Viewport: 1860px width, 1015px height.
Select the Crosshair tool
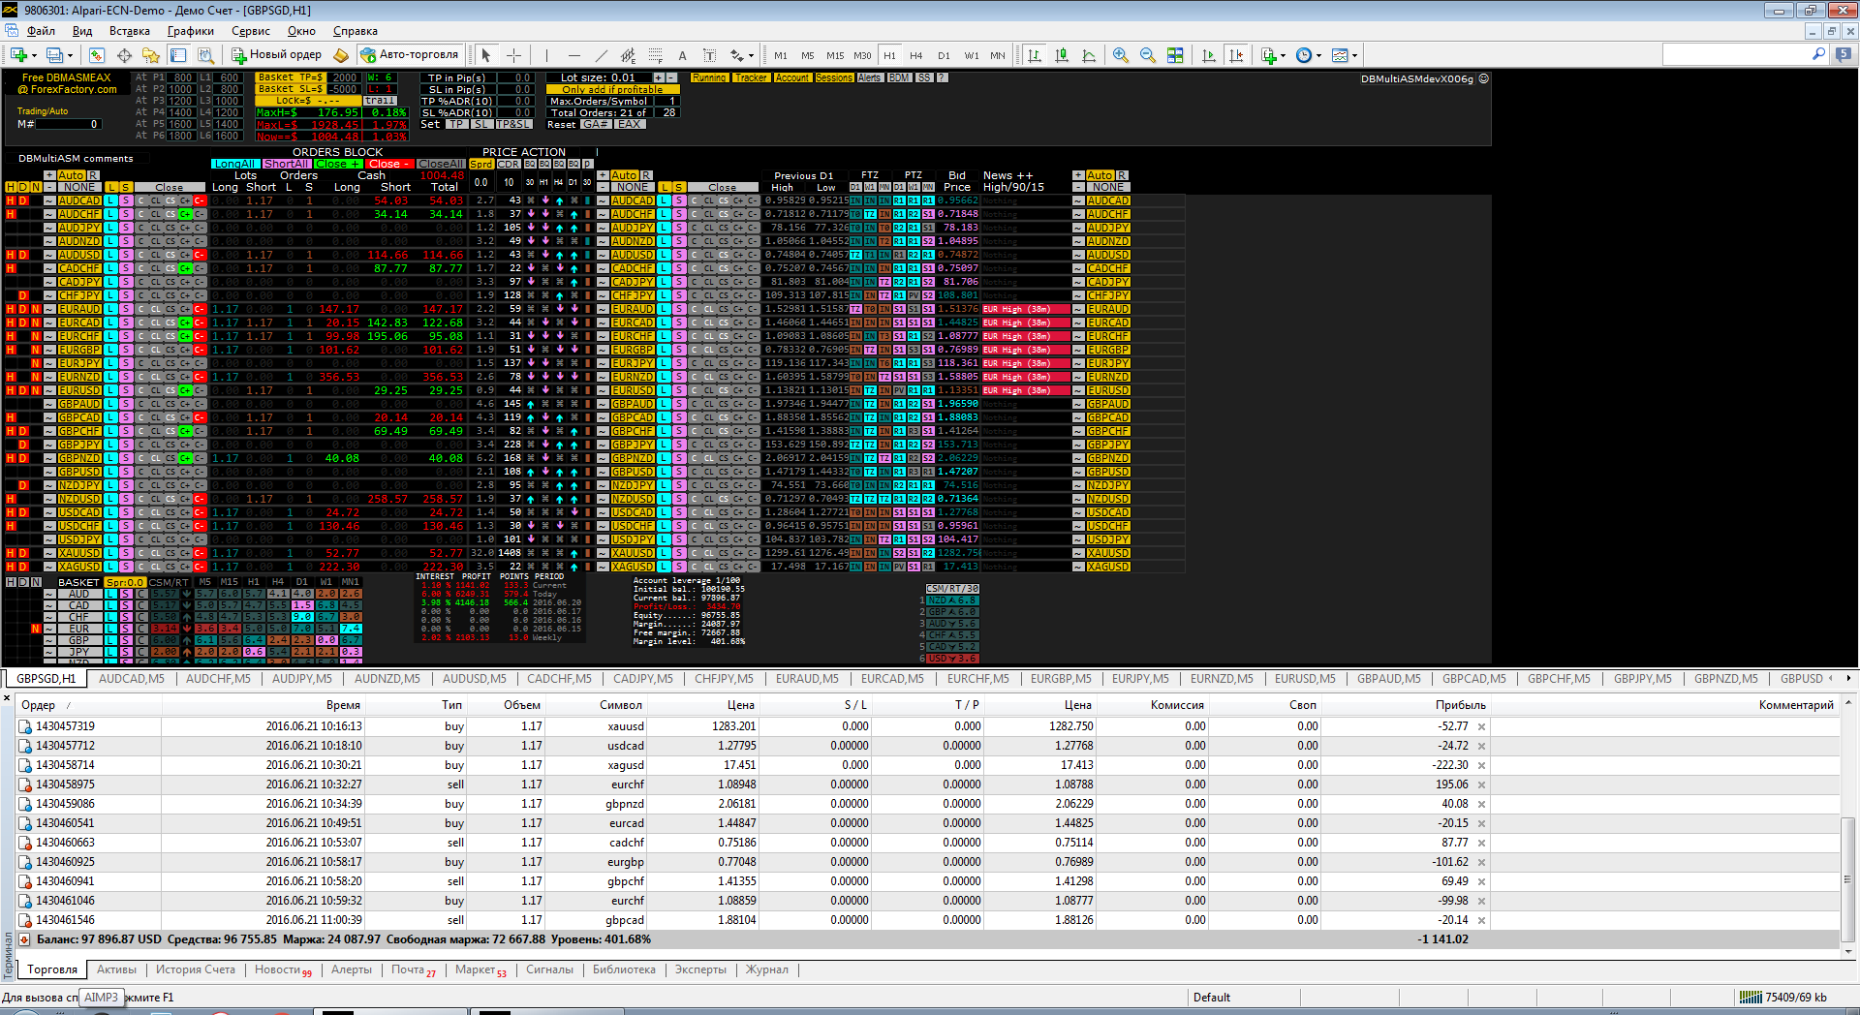click(x=513, y=55)
